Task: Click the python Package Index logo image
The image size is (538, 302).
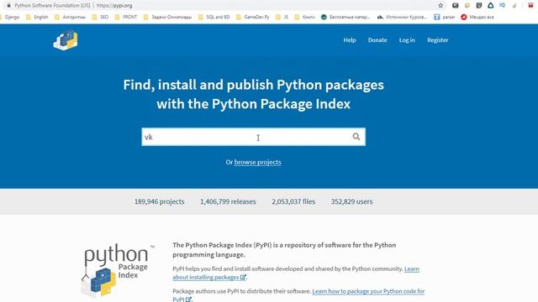Action: (117, 269)
